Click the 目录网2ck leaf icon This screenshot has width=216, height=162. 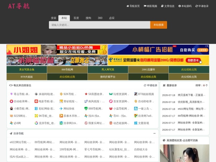click(61, 123)
